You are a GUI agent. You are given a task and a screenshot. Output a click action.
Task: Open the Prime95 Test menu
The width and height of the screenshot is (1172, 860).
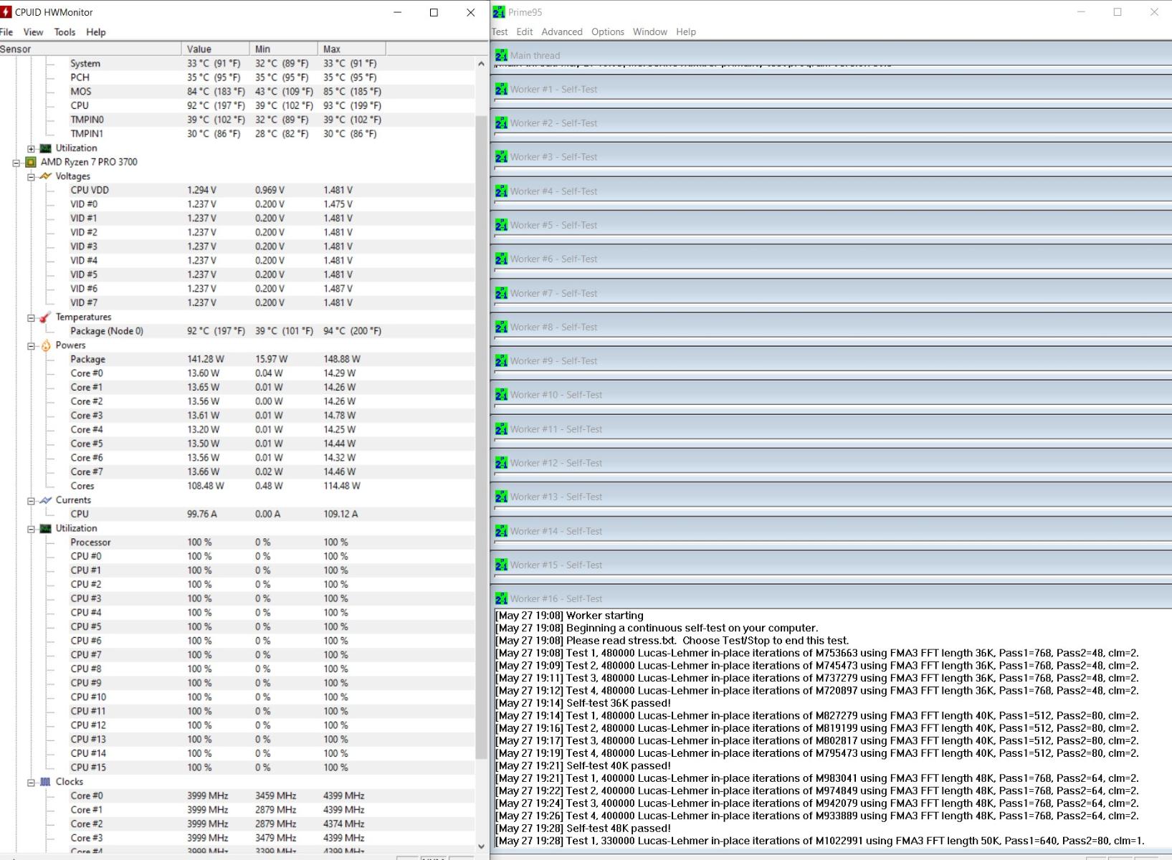click(x=500, y=32)
